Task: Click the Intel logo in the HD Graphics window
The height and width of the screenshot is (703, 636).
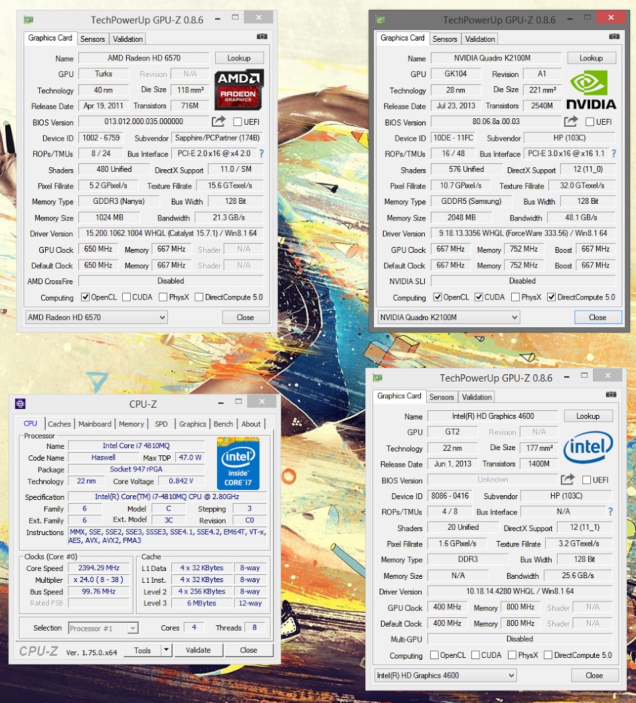Action: tap(588, 447)
